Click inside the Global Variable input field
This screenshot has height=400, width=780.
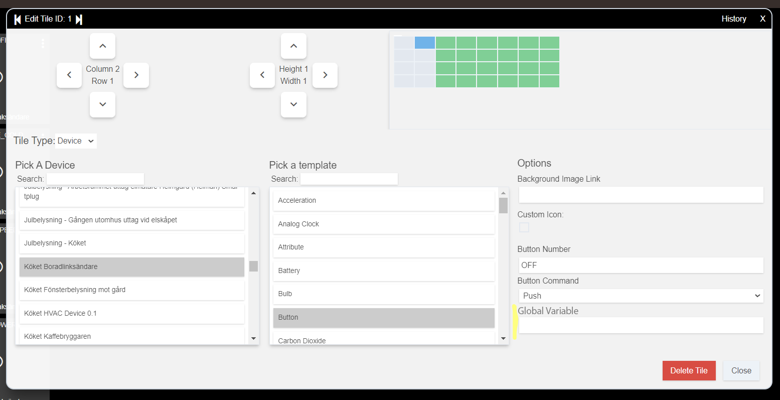click(x=641, y=325)
